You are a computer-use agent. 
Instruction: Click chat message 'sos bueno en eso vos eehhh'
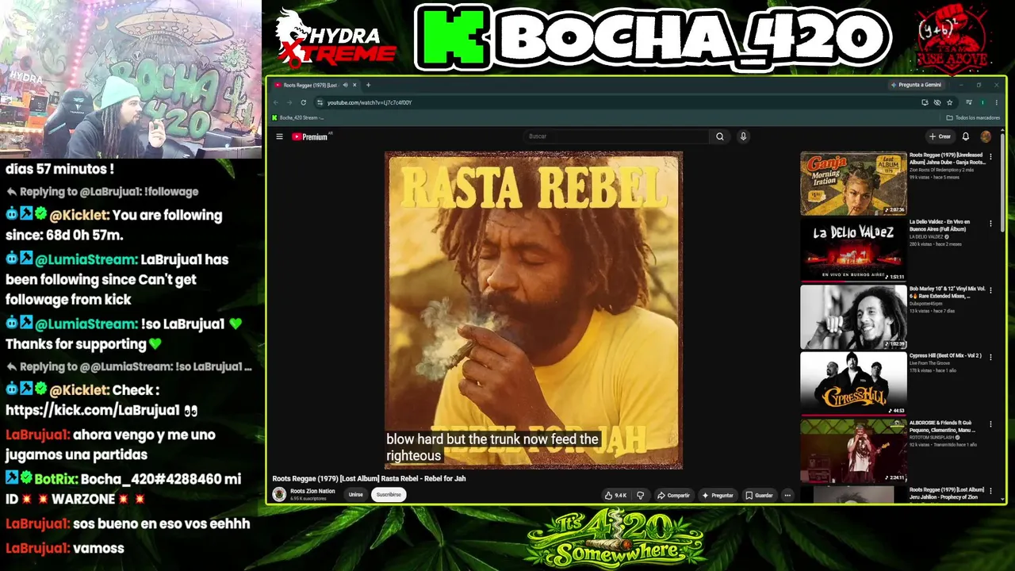(161, 523)
